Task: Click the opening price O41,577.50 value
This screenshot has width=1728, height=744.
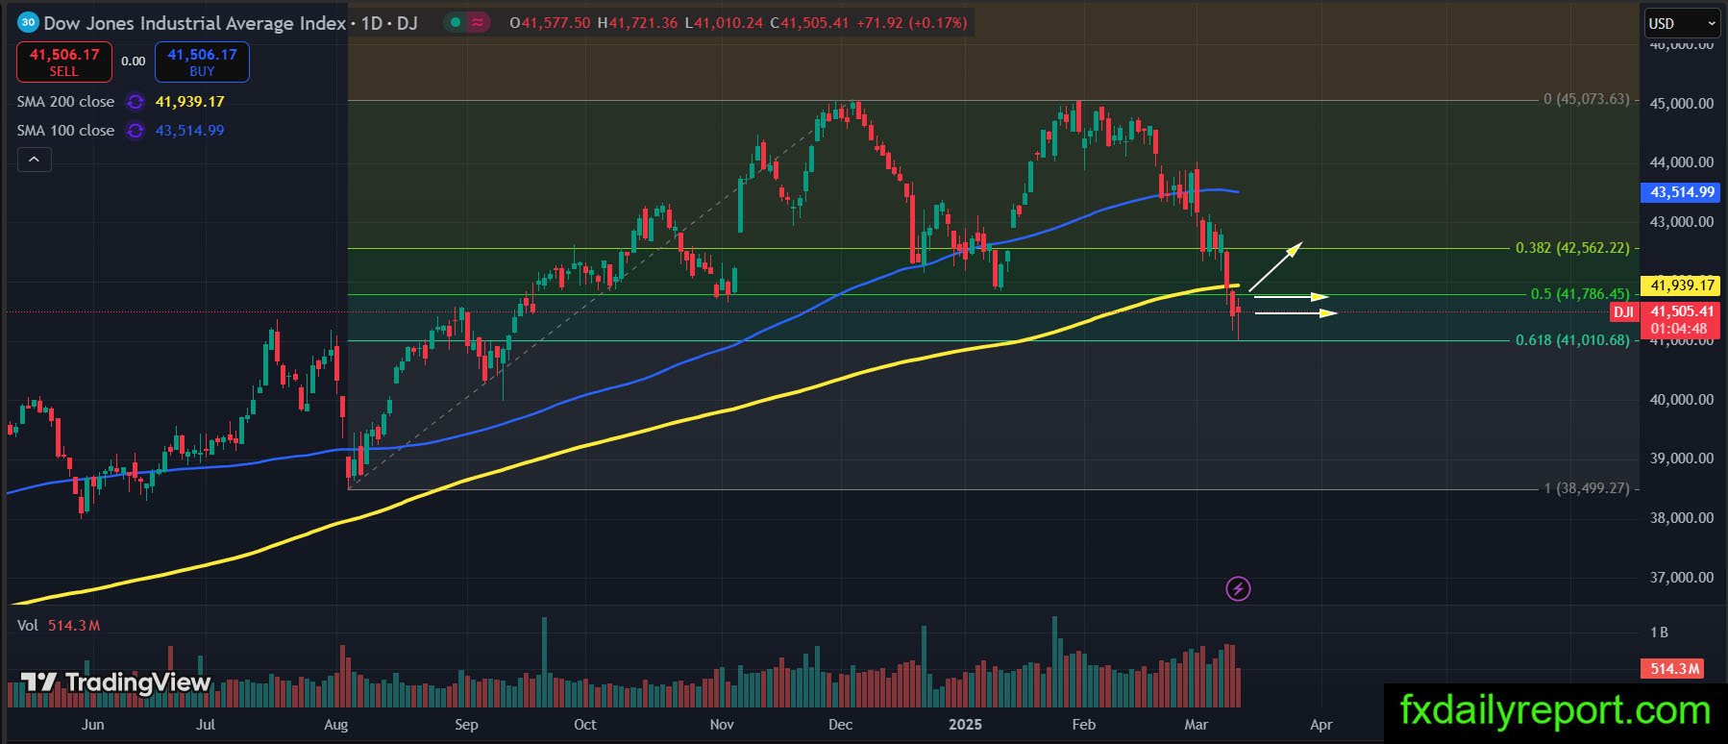Action: [550, 23]
